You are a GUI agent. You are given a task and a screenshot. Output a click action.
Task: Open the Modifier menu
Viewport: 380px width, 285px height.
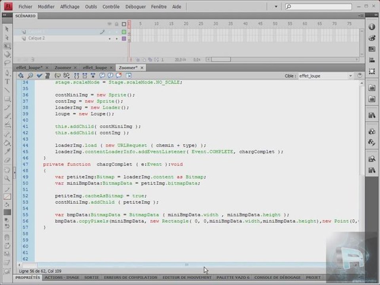(x=46, y=7)
